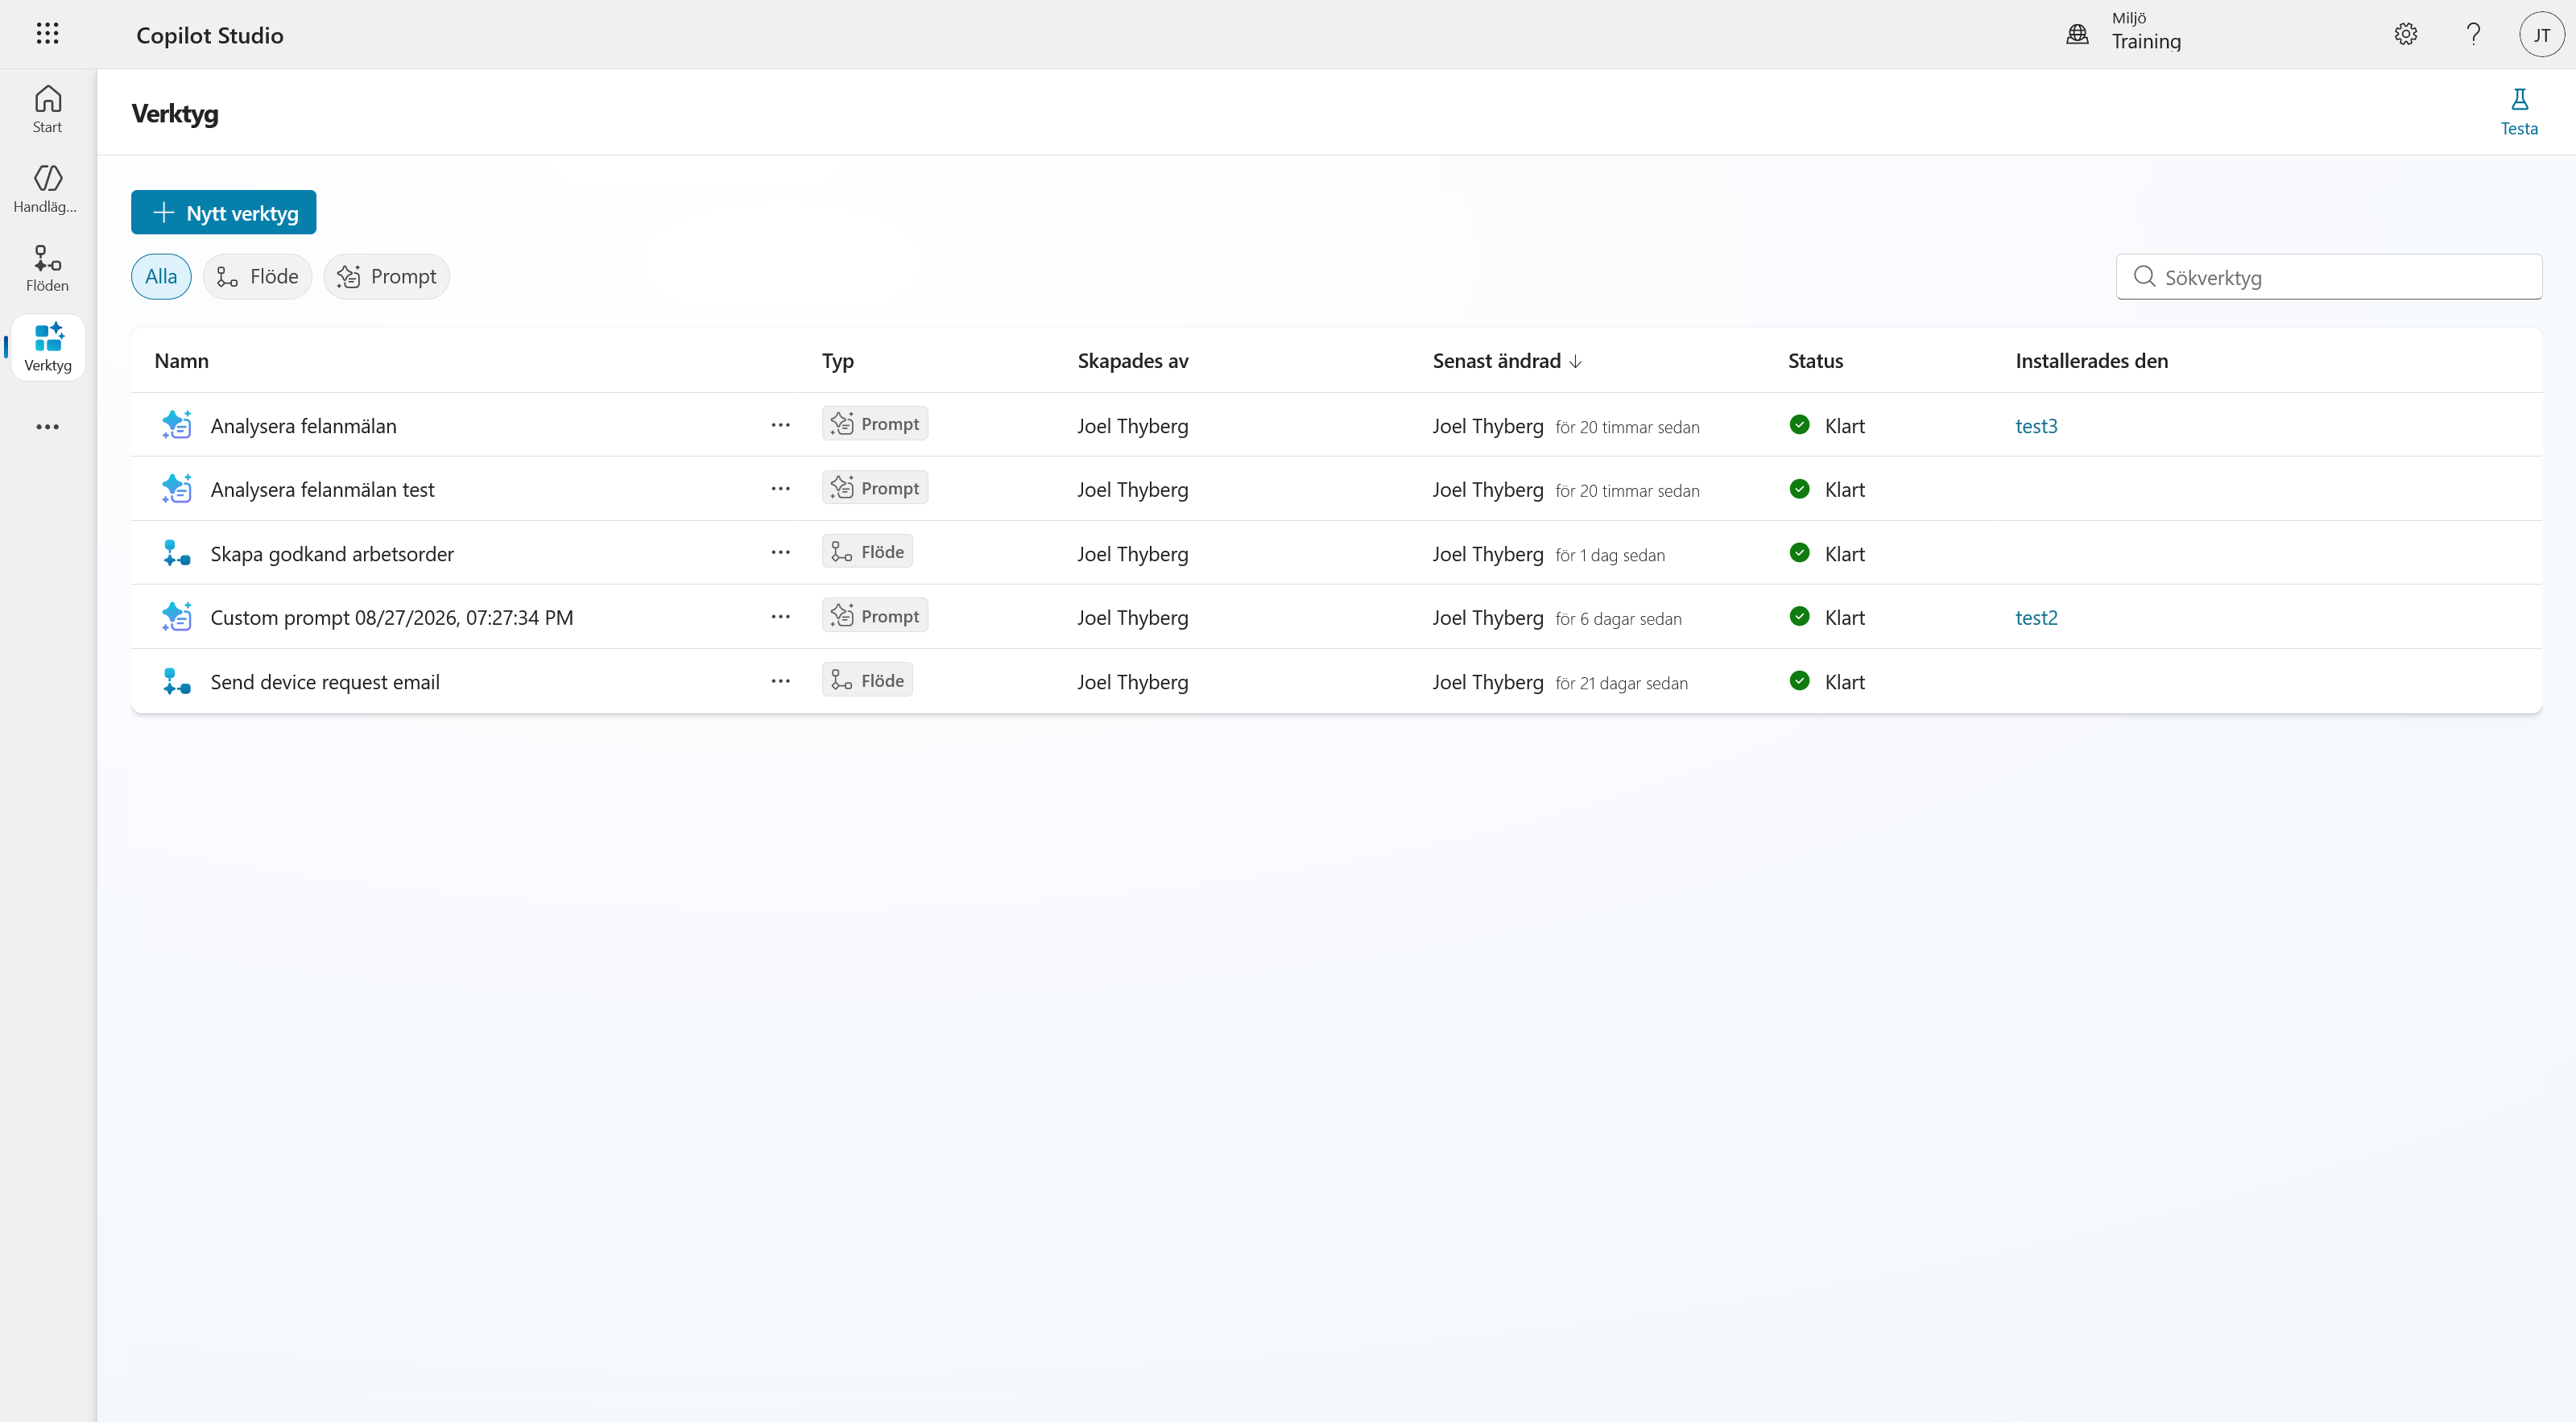
Task: Open the Skapa godkand arbetsorder tool
Action: click(x=332, y=554)
